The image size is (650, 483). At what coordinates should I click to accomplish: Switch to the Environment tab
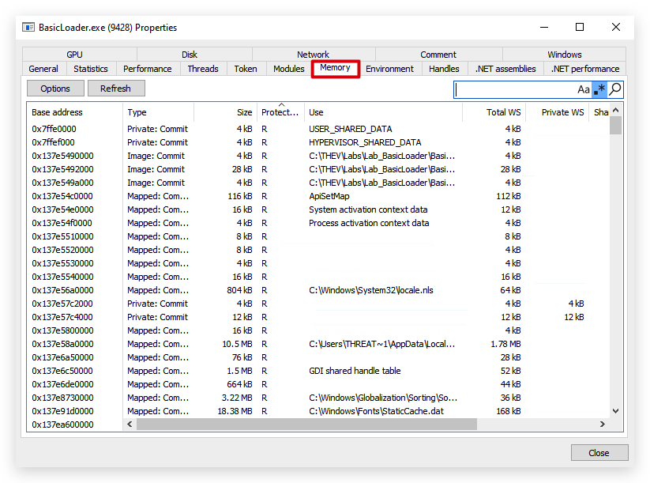(x=389, y=69)
